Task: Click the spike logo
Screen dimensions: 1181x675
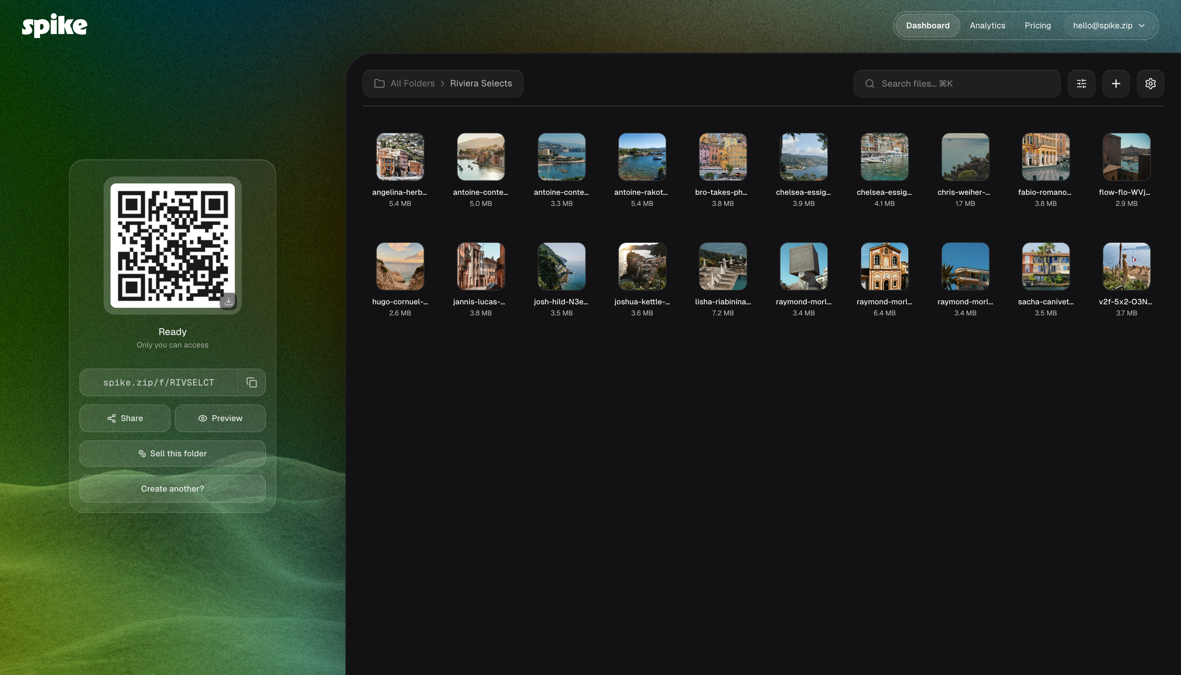Action: [x=55, y=26]
